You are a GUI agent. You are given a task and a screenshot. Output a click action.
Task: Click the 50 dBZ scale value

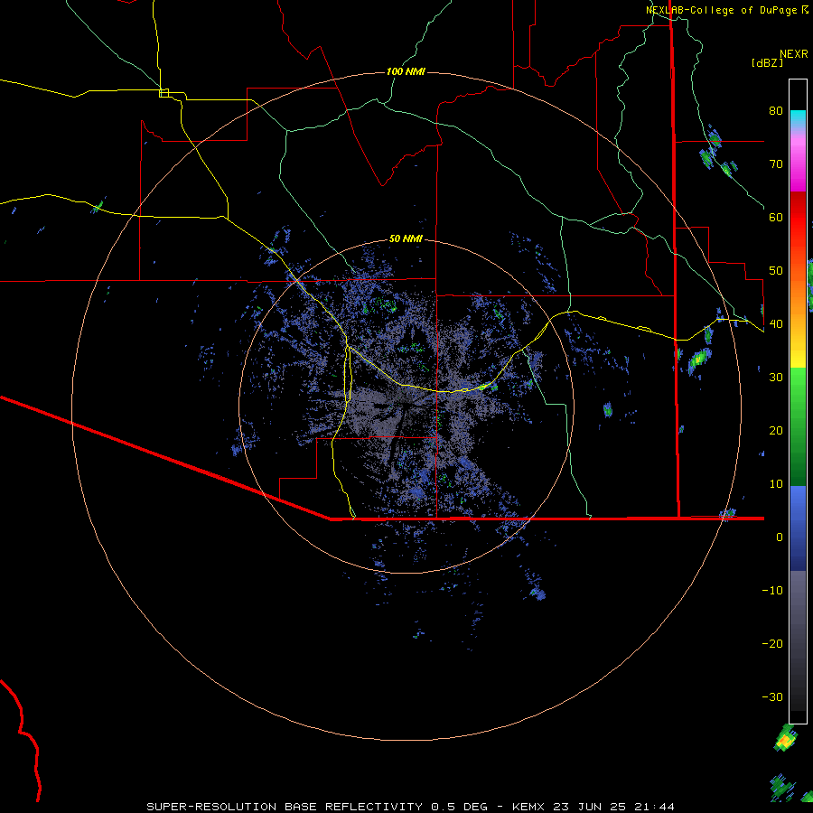[776, 270]
